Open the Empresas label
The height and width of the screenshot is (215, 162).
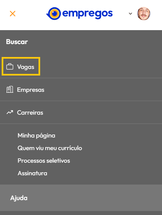pos(31,90)
